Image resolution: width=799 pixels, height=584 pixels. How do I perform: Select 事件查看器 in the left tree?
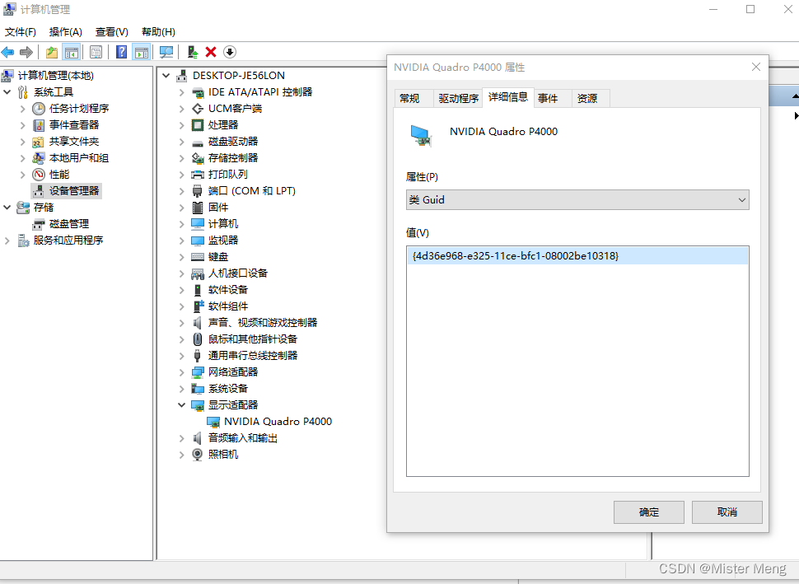pyautogui.click(x=74, y=125)
